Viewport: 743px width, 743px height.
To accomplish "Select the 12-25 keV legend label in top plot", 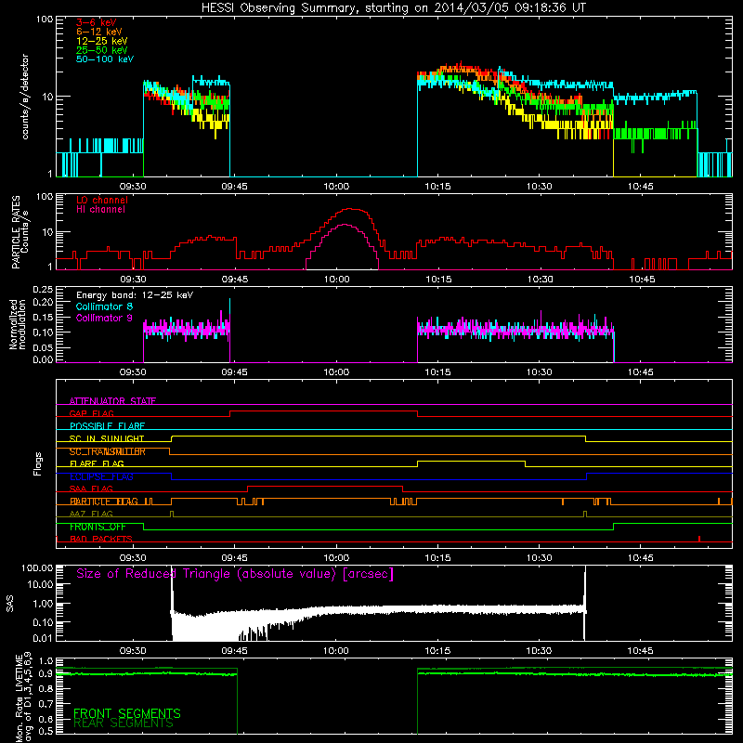I will pos(102,41).
